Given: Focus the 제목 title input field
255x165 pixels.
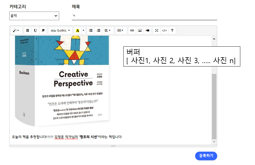Looking at the screenshot, I should (x=144, y=16).
